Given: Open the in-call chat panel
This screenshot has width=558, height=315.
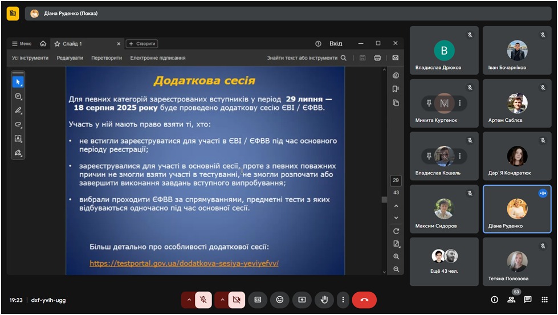Looking at the screenshot, I should (528, 300).
